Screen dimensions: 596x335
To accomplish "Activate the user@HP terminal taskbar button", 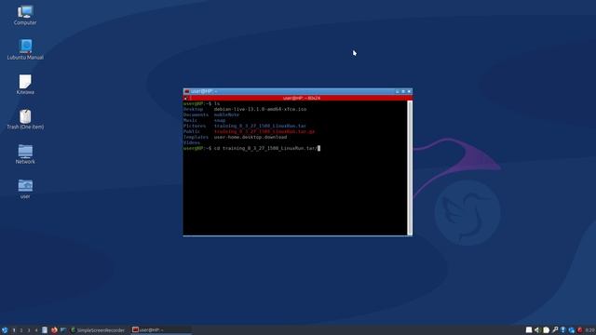I will click(161, 330).
